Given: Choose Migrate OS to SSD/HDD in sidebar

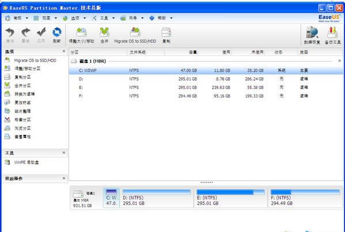Looking at the screenshot, I should point(31,60).
